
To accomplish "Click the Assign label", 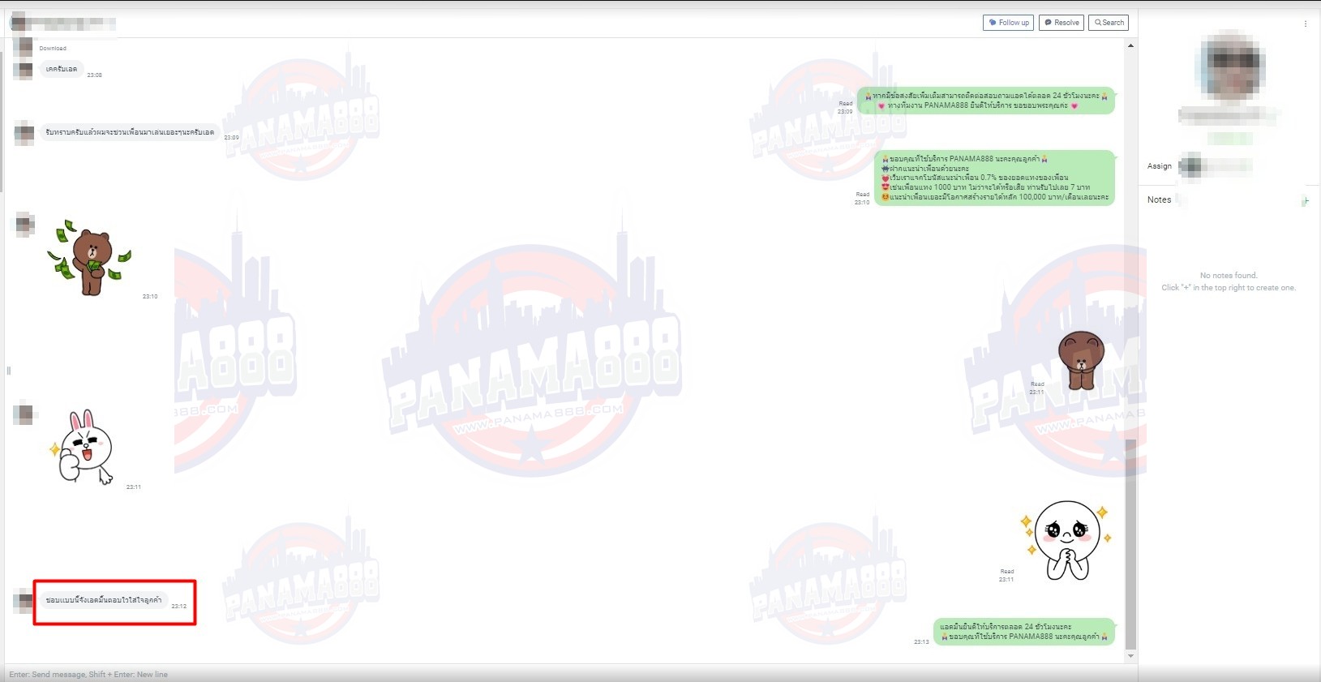I will pyautogui.click(x=1159, y=166).
